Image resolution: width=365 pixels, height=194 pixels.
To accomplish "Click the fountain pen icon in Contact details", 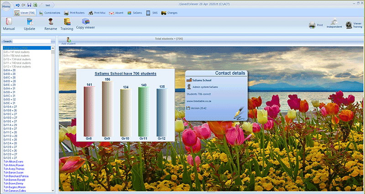I will 239,113.
